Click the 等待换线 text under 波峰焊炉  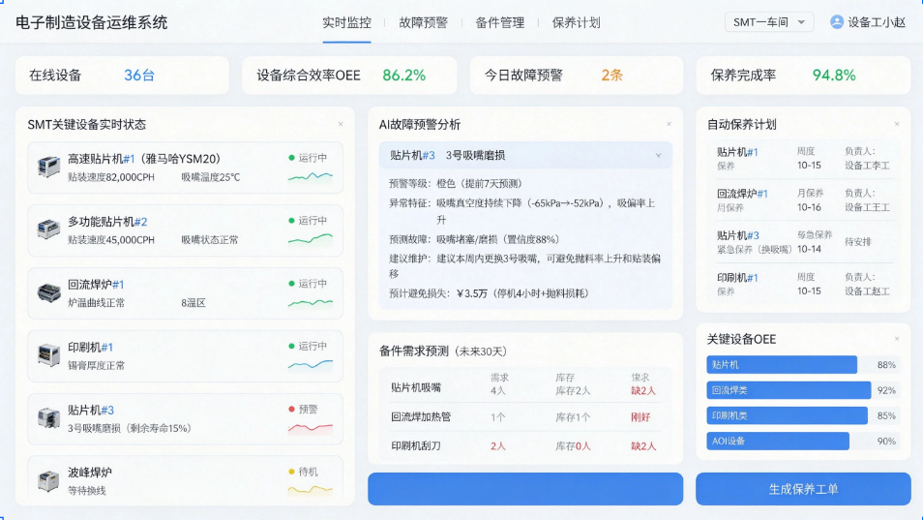click(x=86, y=491)
